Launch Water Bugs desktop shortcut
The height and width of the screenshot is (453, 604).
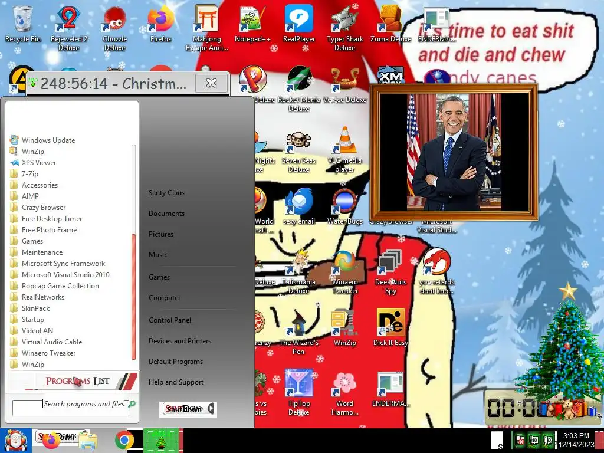[x=344, y=207]
